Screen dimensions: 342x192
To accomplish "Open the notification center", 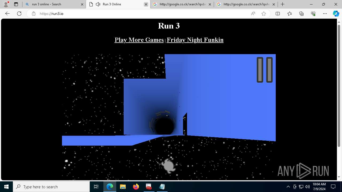I will pyautogui.click(x=333, y=187).
